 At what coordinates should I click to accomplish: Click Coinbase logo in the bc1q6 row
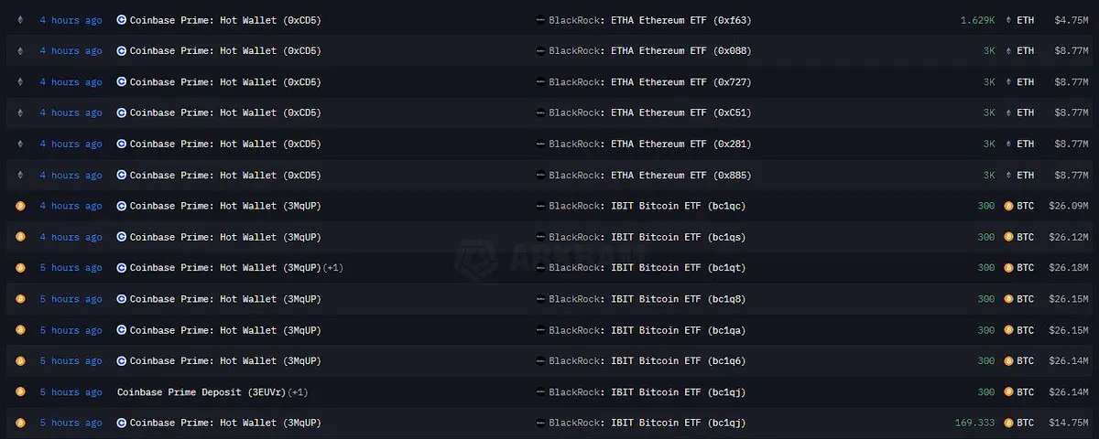[122, 360]
